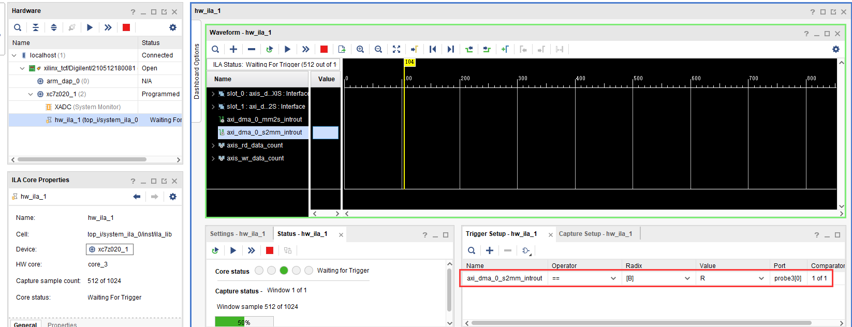
Task: Click the red Stop trigger icon in Waveform toolbar
Action: (324, 49)
